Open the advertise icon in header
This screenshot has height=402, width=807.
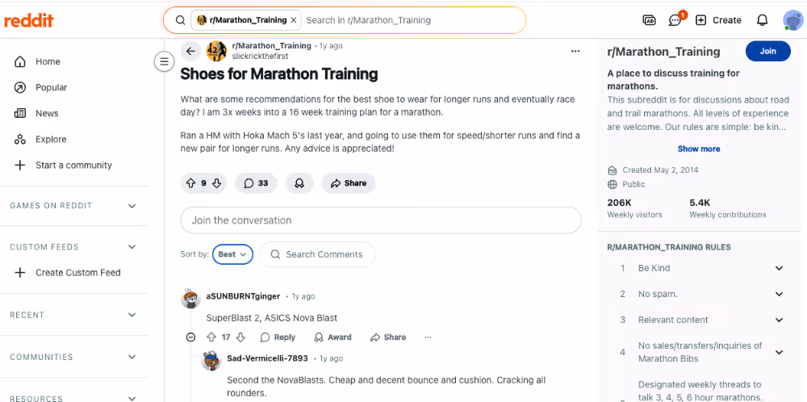tap(649, 21)
